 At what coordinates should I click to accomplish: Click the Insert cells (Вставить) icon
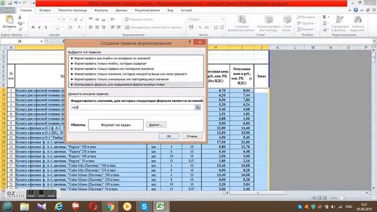299,17
